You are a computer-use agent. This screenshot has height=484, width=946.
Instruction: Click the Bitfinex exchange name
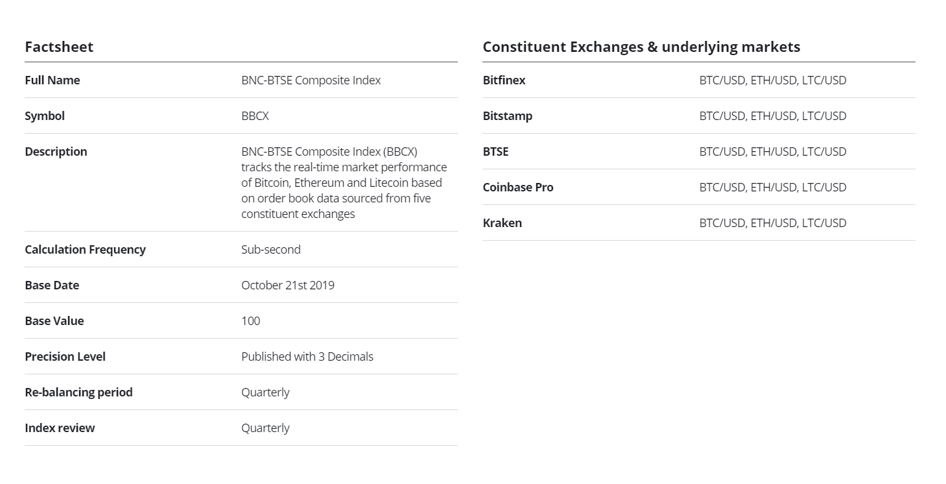point(504,80)
